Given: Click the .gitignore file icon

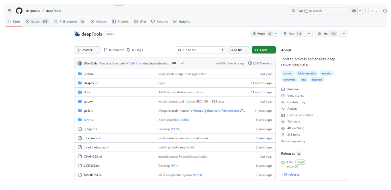Looking at the screenshot, I should (80, 129).
